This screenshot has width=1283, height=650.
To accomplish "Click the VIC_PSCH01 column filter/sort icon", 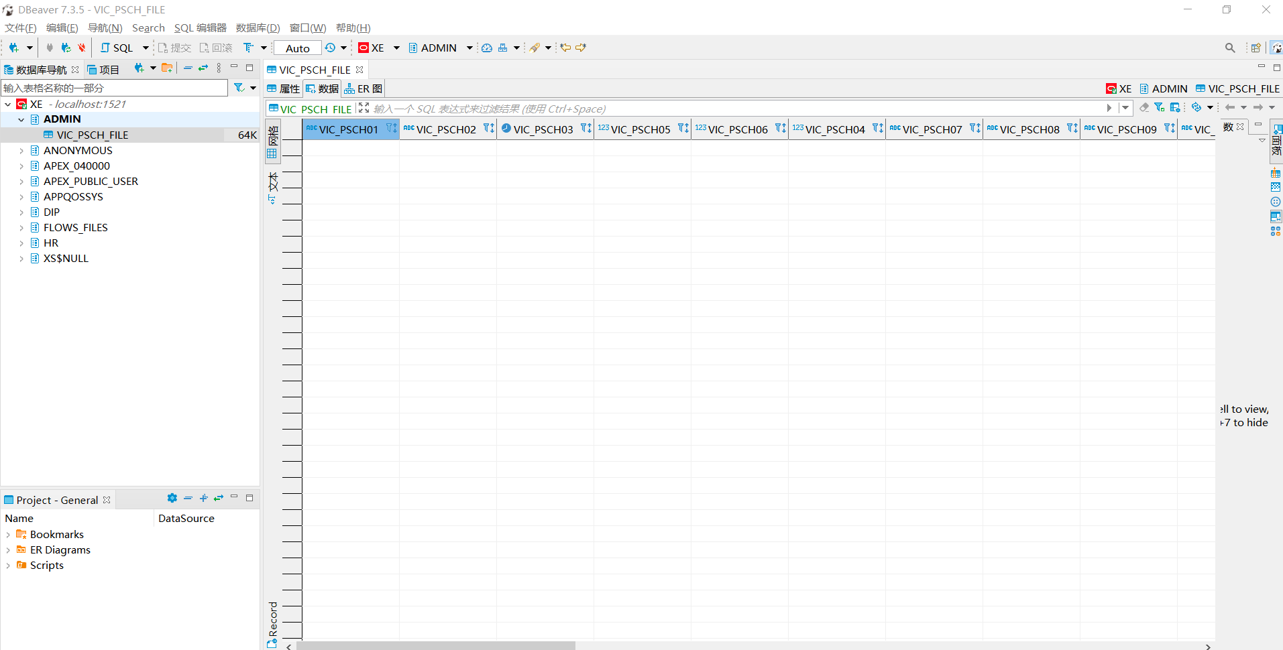I will pyautogui.click(x=392, y=128).
